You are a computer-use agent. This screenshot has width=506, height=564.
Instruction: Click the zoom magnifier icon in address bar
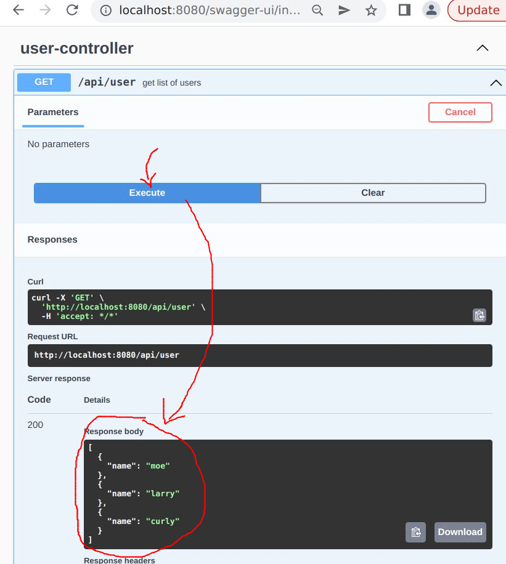coord(317,10)
